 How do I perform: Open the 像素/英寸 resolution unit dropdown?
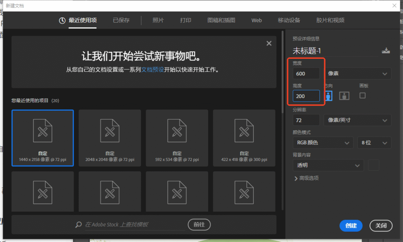pyautogui.click(x=357, y=120)
